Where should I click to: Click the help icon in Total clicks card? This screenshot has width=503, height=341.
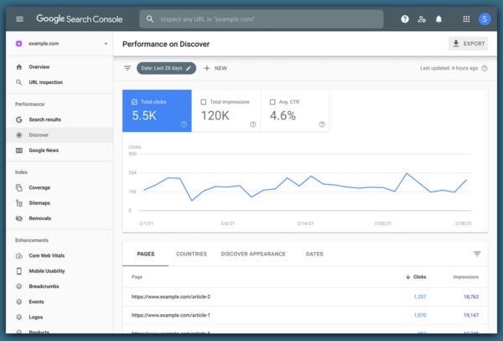(184, 124)
